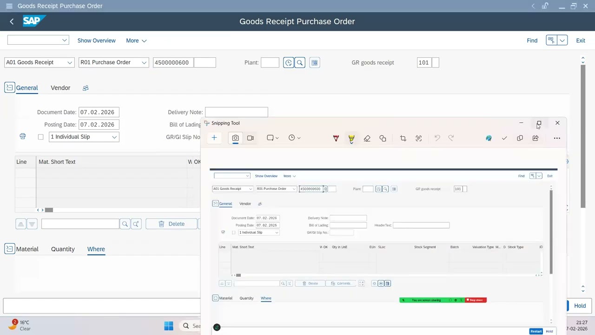The width and height of the screenshot is (595, 335).
Task: Open the Snipping Tool see more menu
Action: (557, 138)
